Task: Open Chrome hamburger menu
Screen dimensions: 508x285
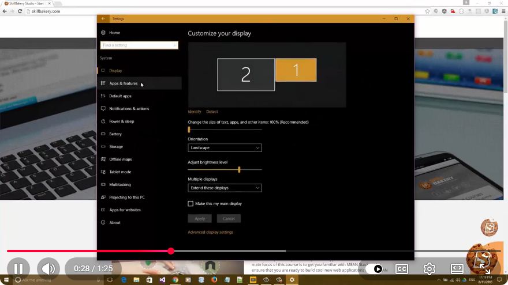Action: pyautogui.click(x=503, y=11)
